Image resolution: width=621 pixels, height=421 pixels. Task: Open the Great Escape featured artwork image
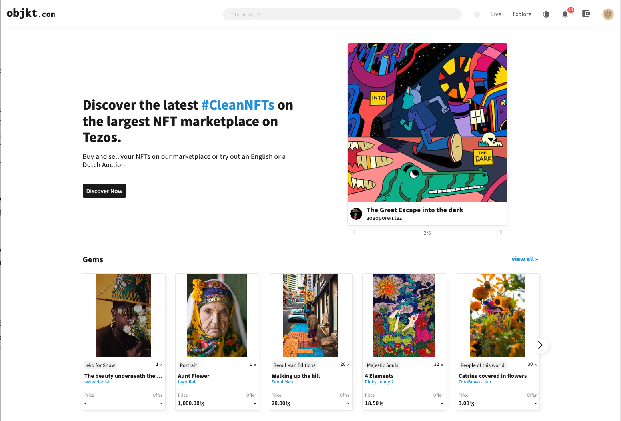427,123
